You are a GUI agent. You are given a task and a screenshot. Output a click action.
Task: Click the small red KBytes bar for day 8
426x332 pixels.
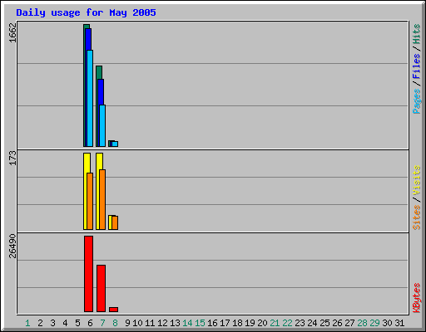[113, 310]
